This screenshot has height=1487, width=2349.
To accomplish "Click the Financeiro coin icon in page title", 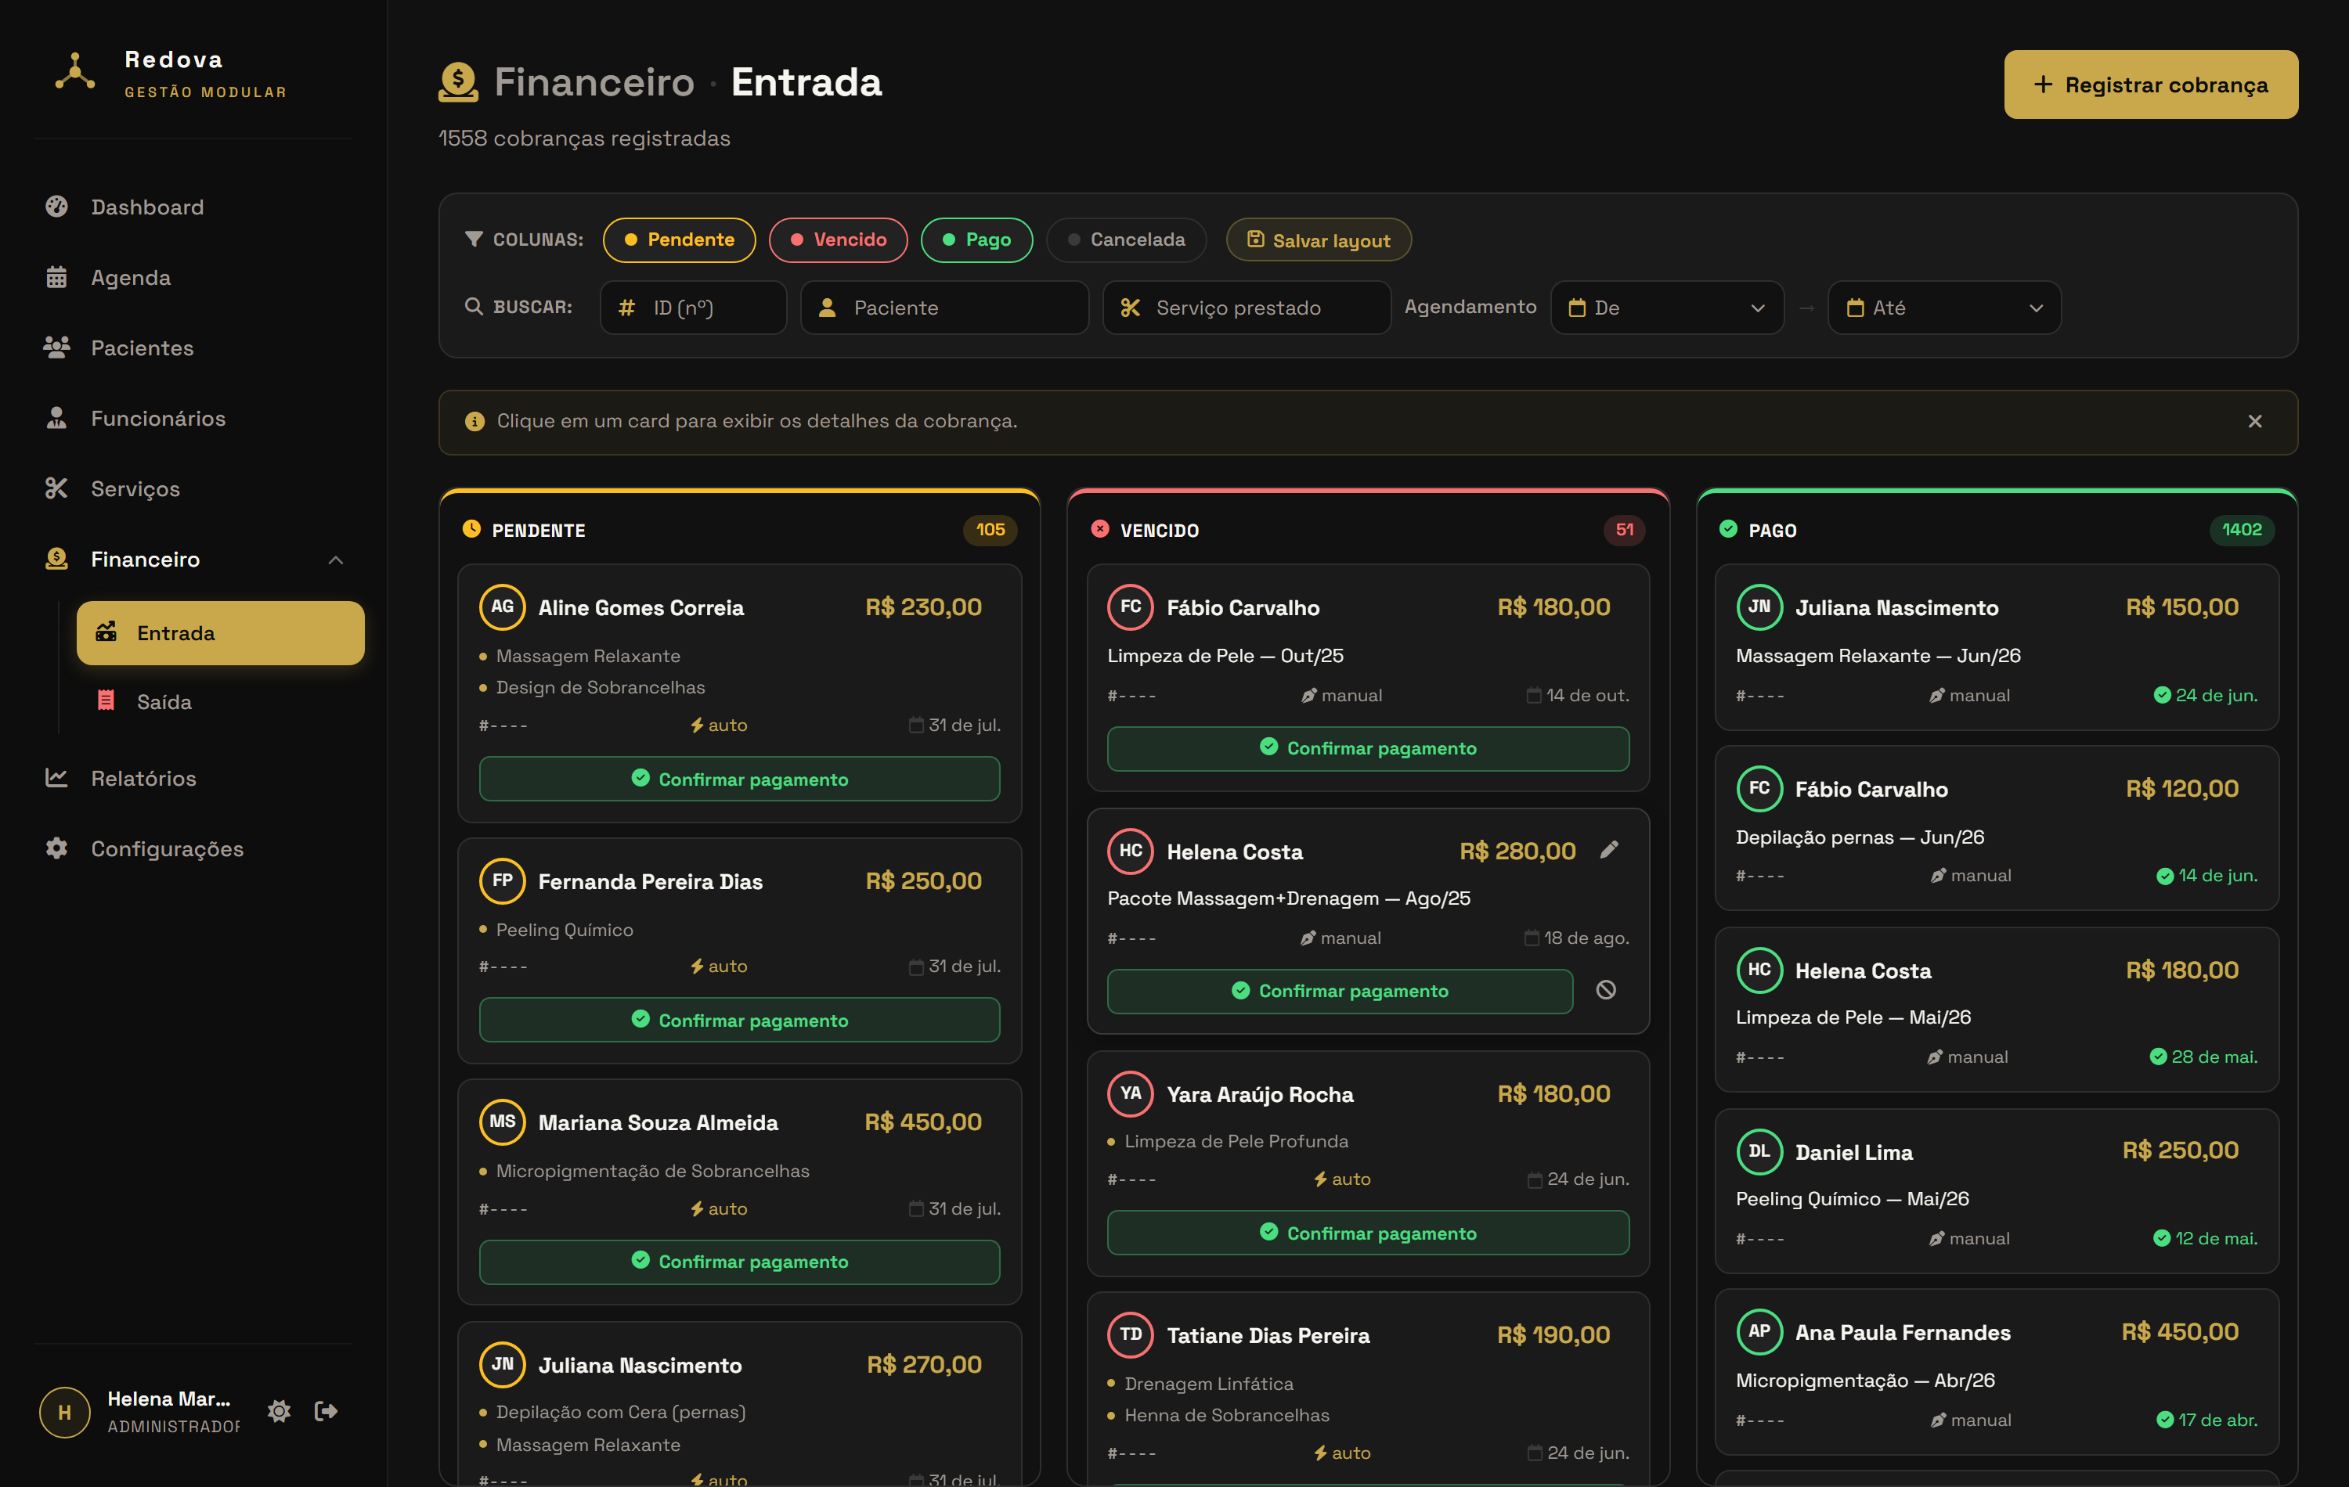I will point(457,82).
